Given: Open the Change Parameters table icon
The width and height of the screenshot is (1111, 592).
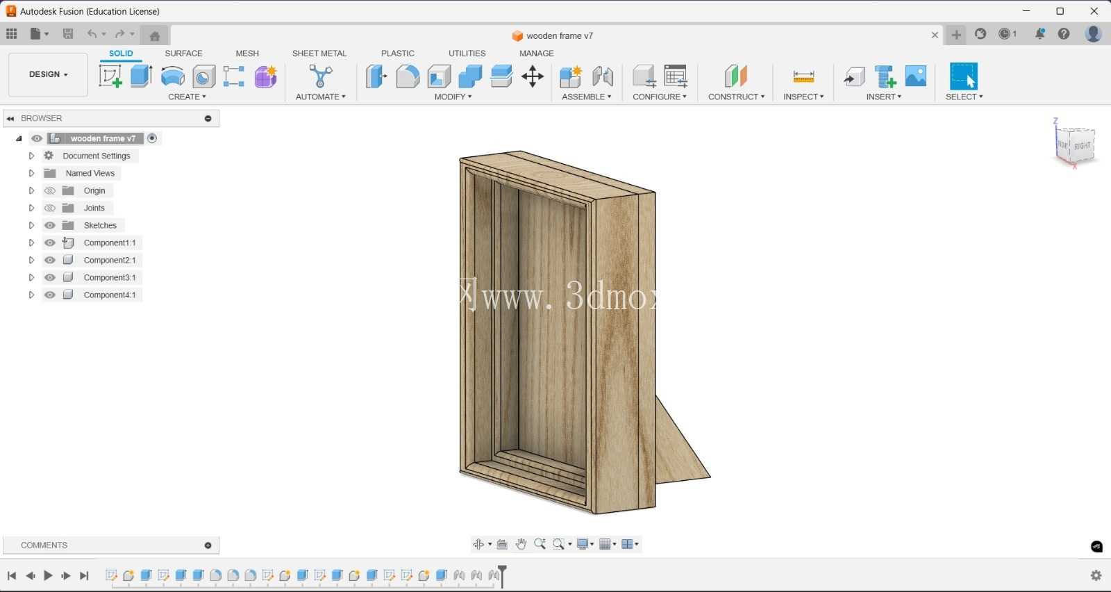Looking at the screenshot, I should (676, 76).
